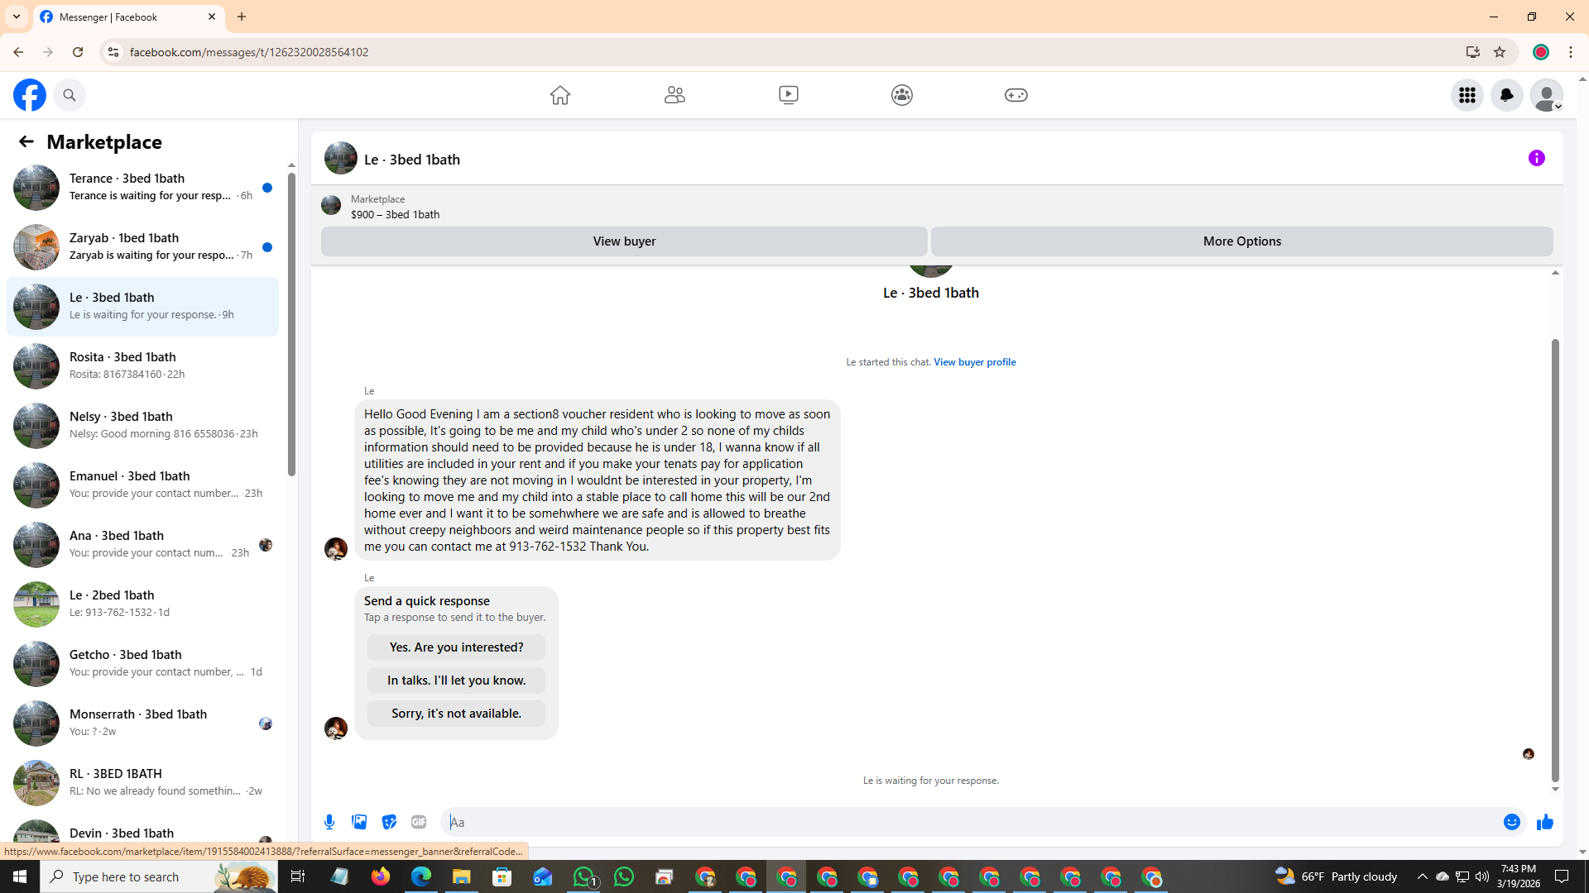Screen dimensions: 1589x893
Task: Open View buyer profile link
Action: tap(974, 362)
